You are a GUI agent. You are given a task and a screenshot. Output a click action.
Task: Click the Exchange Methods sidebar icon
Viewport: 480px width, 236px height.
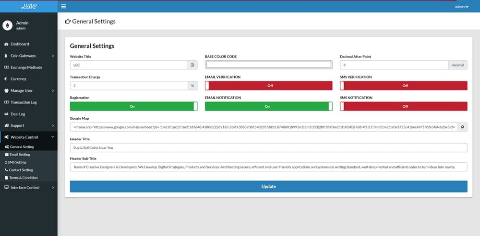6,67
